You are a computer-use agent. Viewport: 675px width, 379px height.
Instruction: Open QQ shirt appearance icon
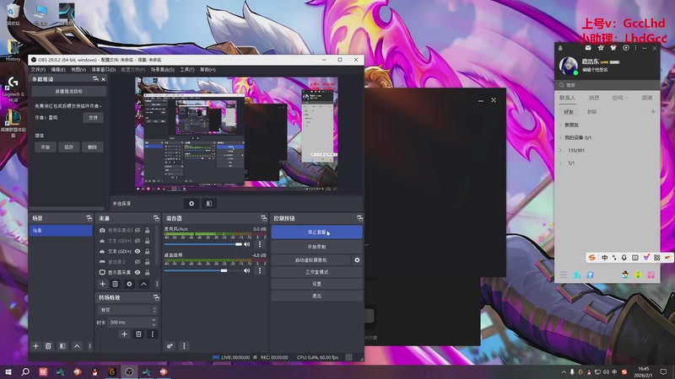click(x=613, y=48)
